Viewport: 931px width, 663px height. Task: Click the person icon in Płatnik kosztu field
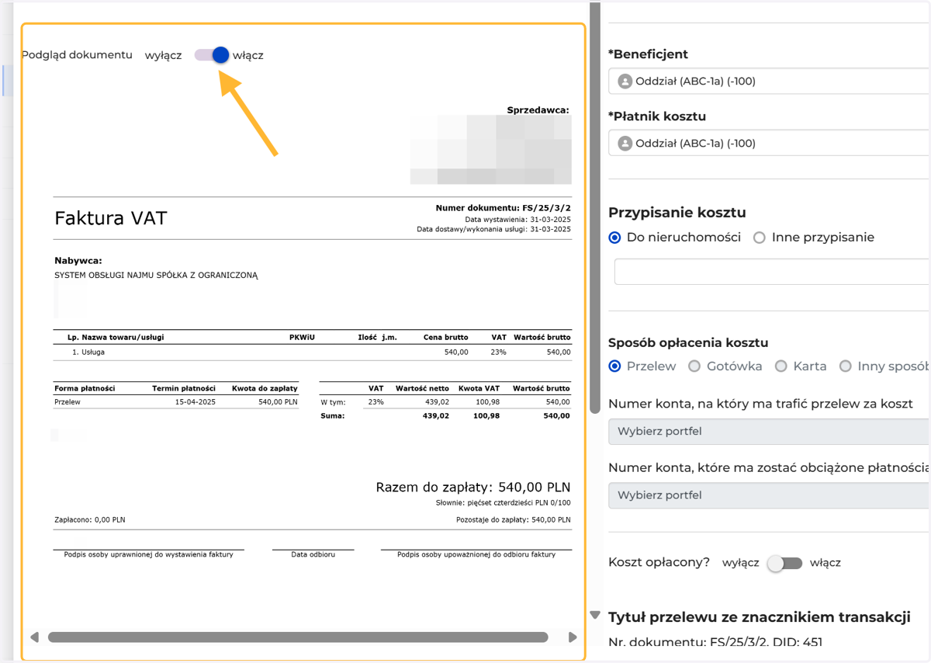coord(625,144)
